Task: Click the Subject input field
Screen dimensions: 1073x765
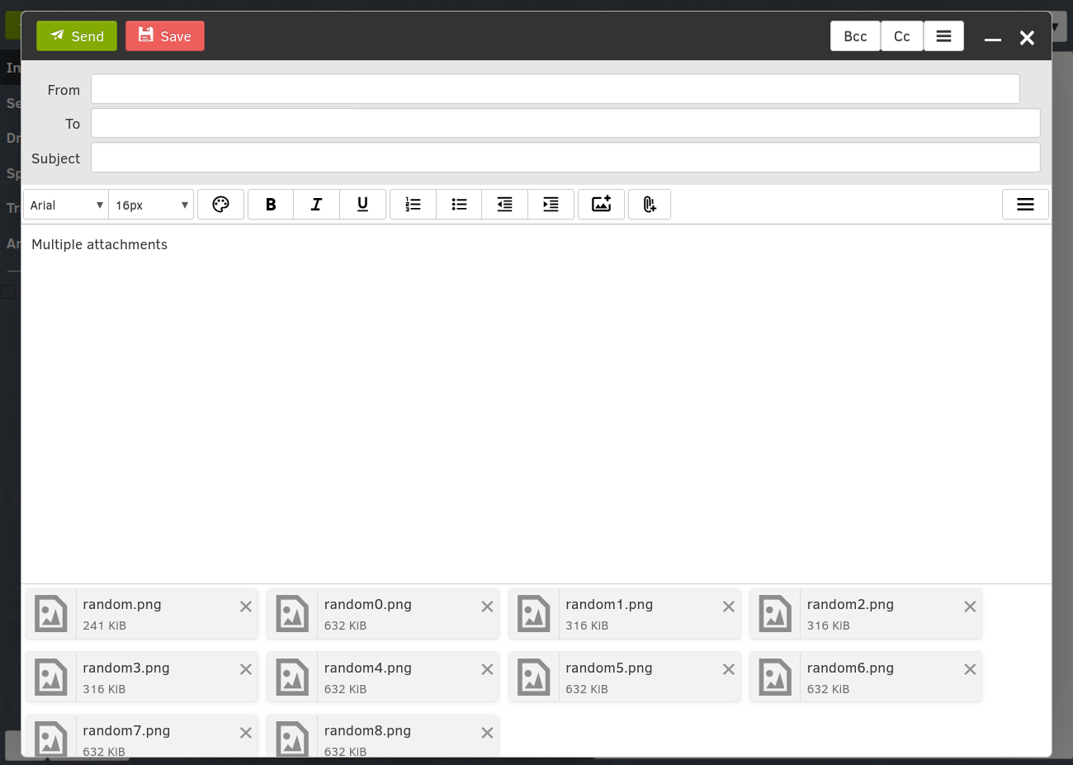Action: 565,158
